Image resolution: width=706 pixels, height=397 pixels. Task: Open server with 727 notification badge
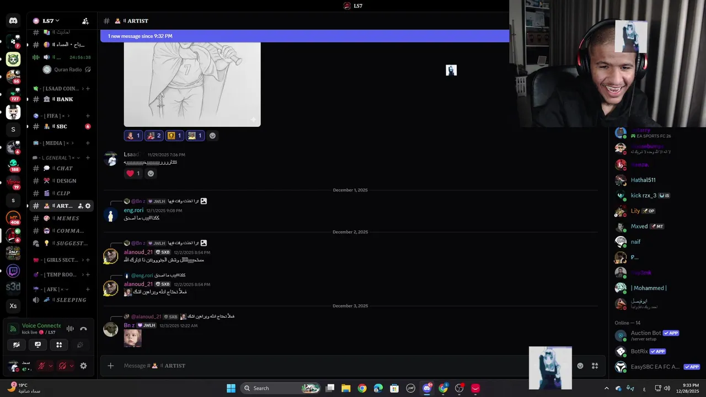[13, 95]
